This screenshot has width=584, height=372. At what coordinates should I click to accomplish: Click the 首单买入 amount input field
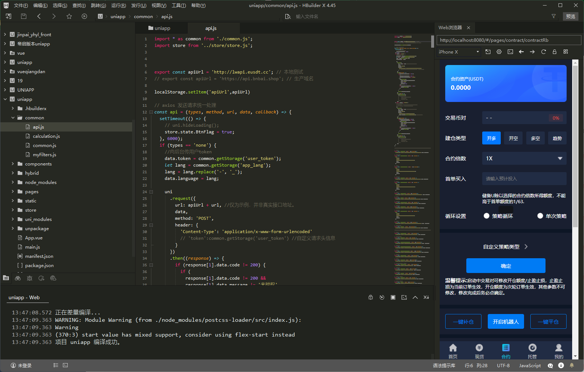[x=524, y=179]
